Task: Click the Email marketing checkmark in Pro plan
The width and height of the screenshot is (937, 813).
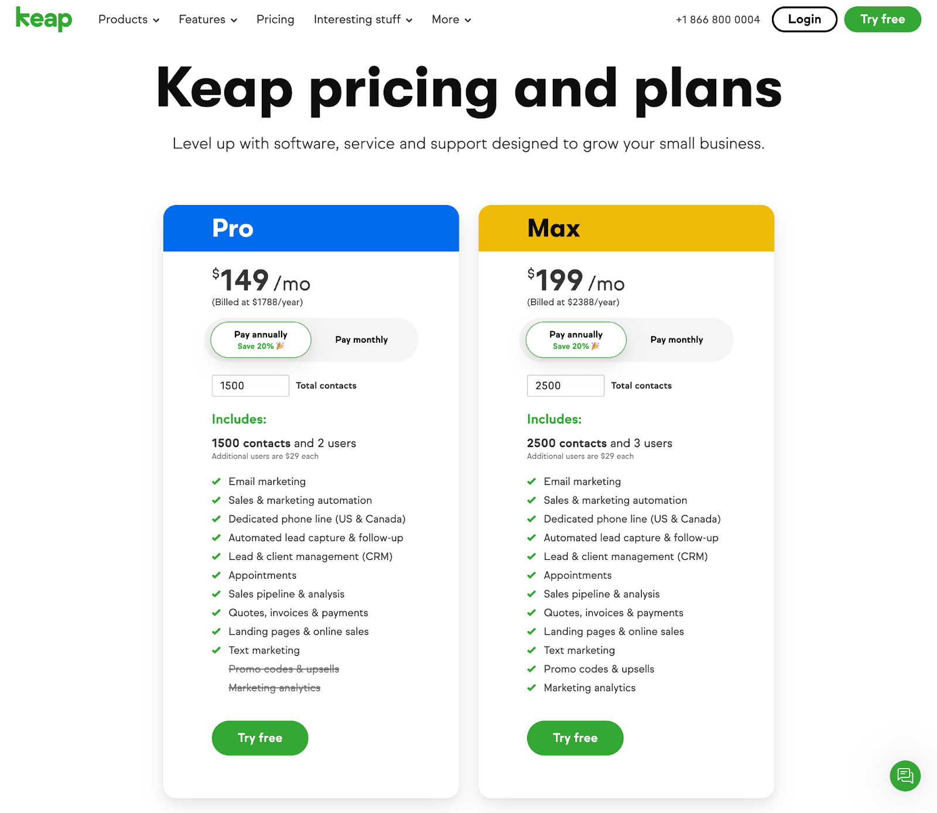Action: (216, 481)
